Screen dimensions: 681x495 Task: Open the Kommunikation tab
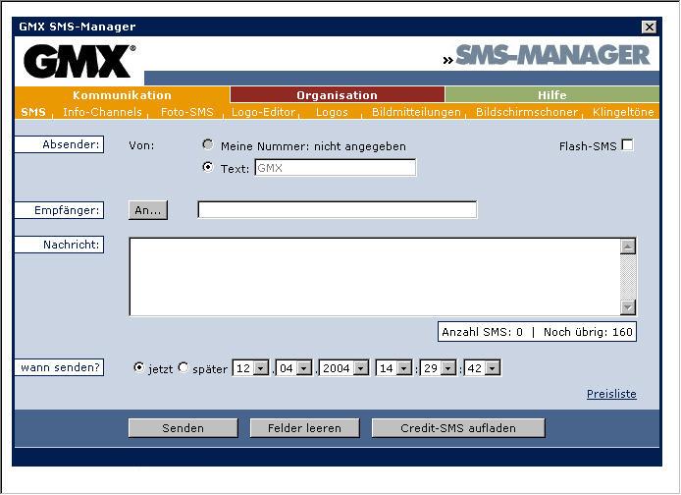[x=122, y=95]
